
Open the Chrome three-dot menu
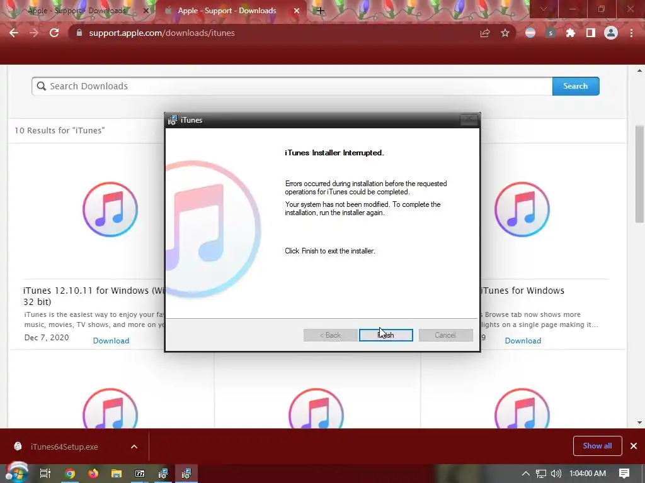[631, 33]
